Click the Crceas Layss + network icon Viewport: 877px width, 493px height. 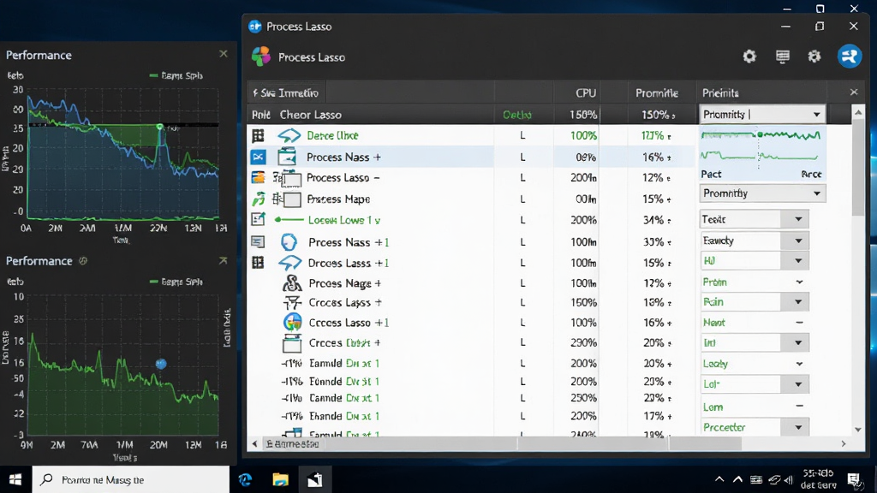[292, 303]
